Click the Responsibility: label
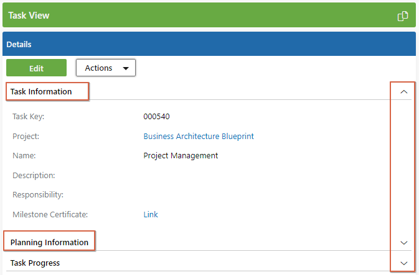This screenshot has height=275, width=419. coord(38,195)
